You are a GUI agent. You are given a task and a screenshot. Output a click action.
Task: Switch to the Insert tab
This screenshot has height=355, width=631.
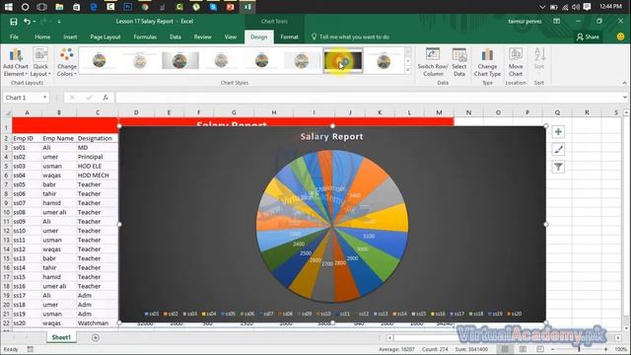(70, 36)
